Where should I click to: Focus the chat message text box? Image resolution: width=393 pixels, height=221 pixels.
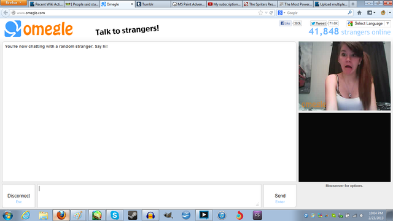(x=149, y=196)
